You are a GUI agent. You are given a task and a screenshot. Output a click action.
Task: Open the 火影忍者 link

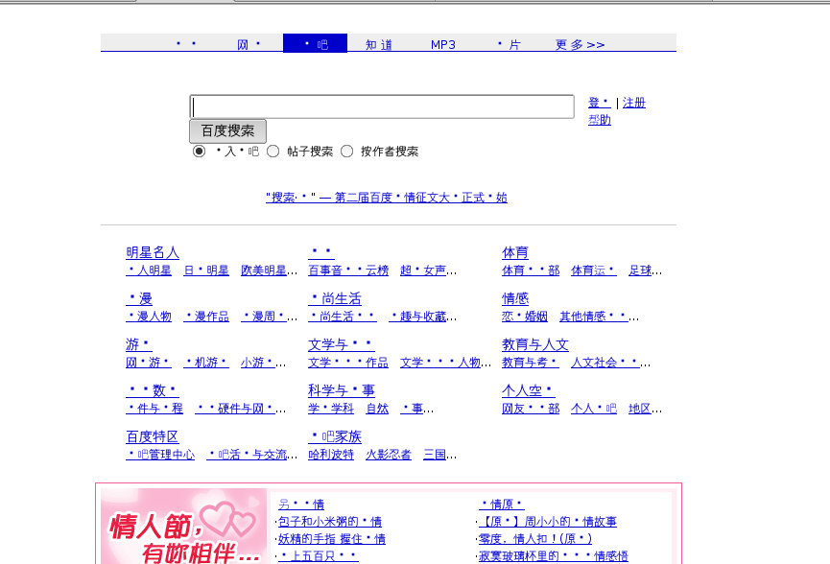point(388,455)
